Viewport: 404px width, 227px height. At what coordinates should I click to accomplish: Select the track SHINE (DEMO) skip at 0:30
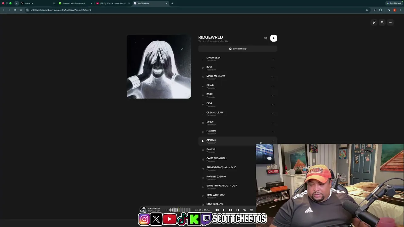coord(227,168)
